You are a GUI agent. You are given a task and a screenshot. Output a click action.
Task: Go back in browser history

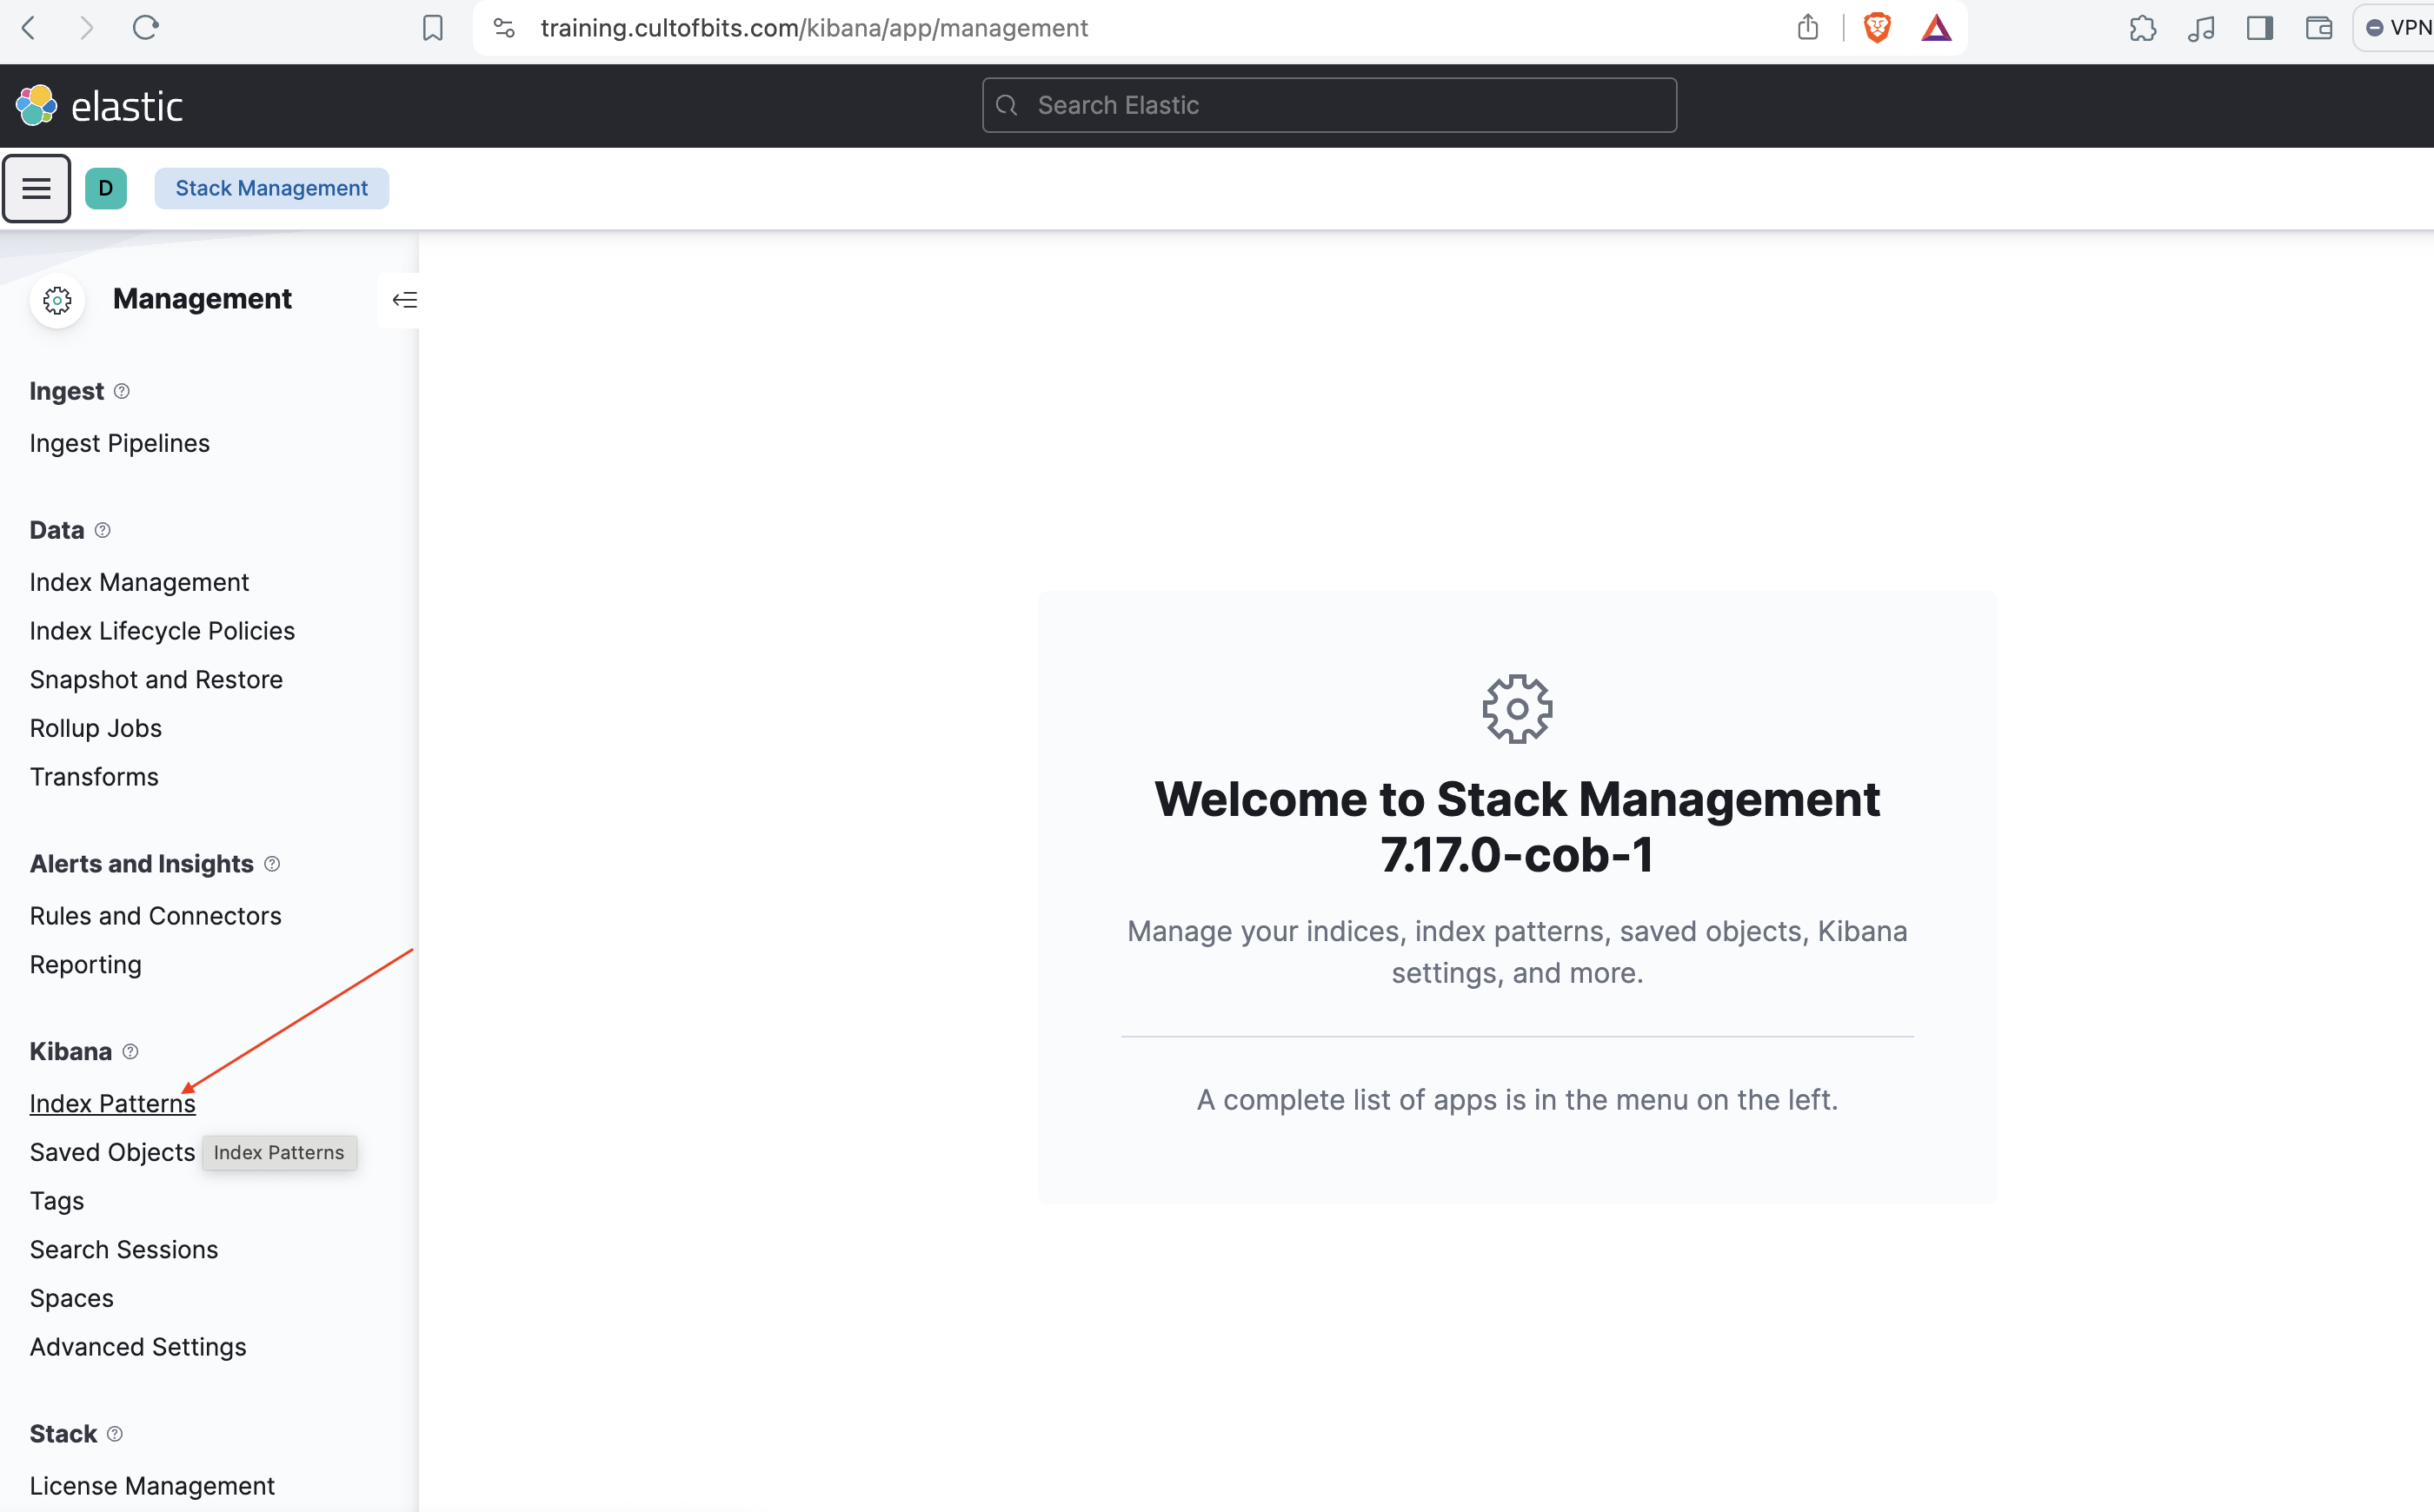click(x=29, y=28)
